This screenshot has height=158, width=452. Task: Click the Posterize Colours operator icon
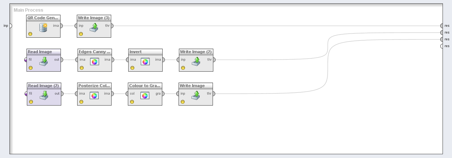[x=95, y=95]
